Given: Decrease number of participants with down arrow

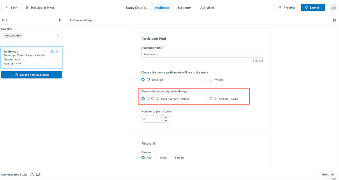Looking at the screenshot, I should [x=166, y=121].
